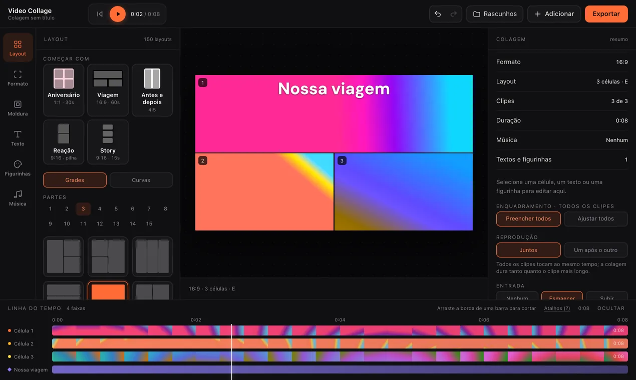Click the redo arrow icon
Screen dimensions: 636x380
(x=454, y=14)
